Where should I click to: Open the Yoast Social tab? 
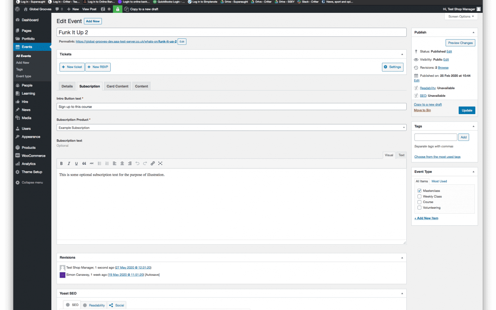pos(117,305)
